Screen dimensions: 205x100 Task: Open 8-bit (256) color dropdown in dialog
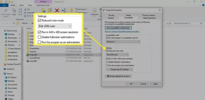coord(117,54)
